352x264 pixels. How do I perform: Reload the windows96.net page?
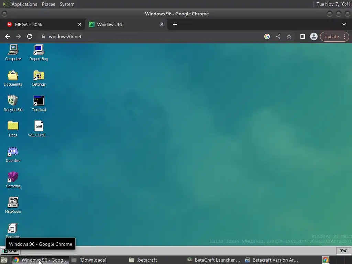30,36
